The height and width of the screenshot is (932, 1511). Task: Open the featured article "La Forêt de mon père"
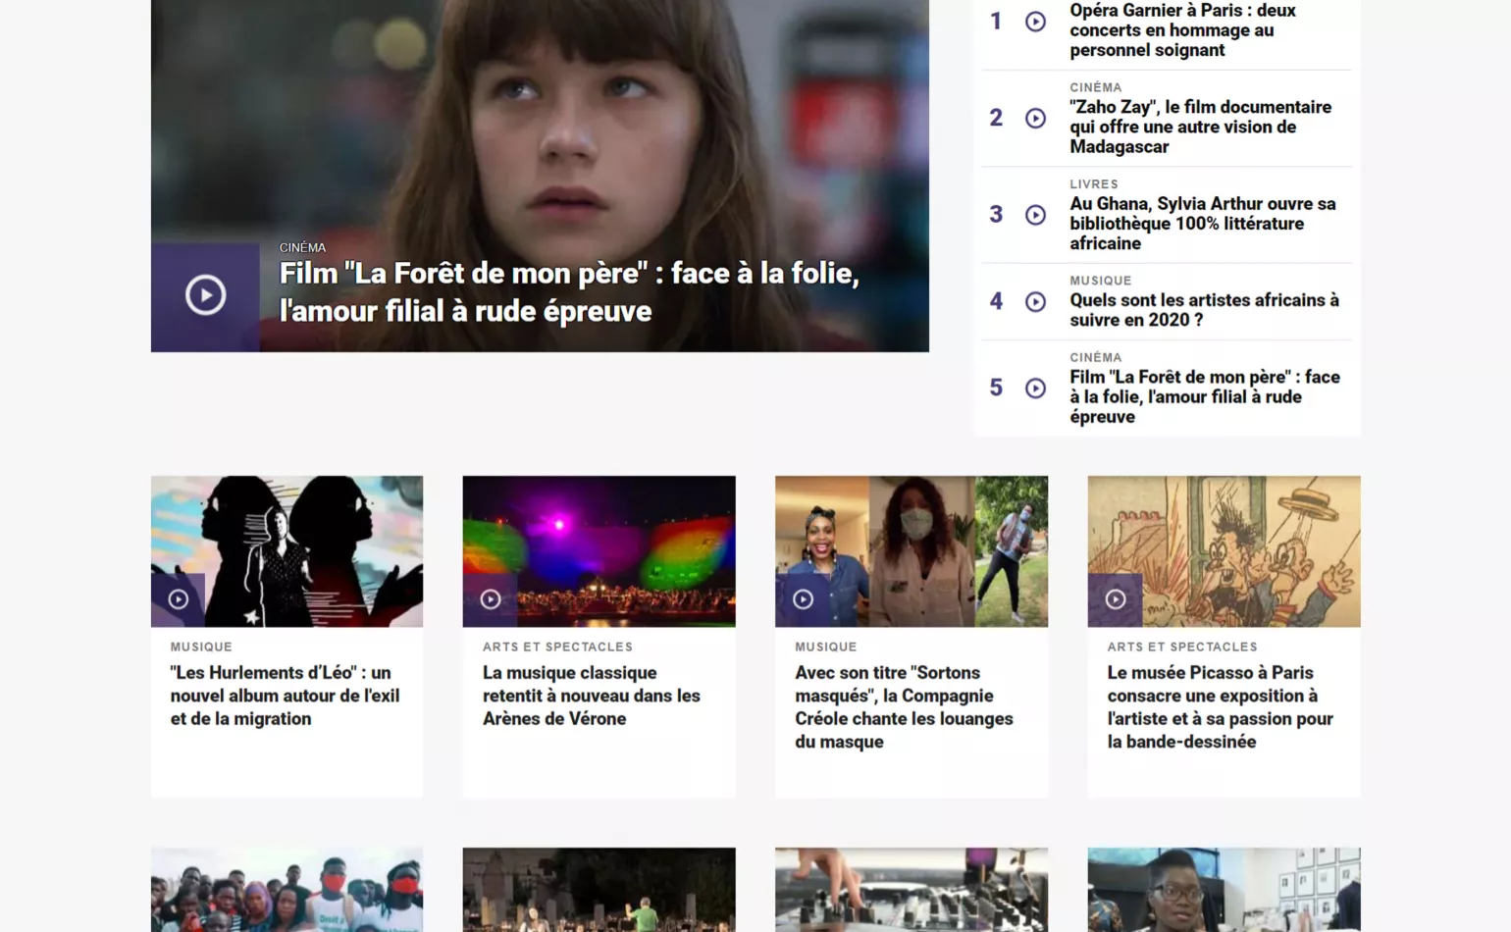pyautogui.click(x=569, y=291)
